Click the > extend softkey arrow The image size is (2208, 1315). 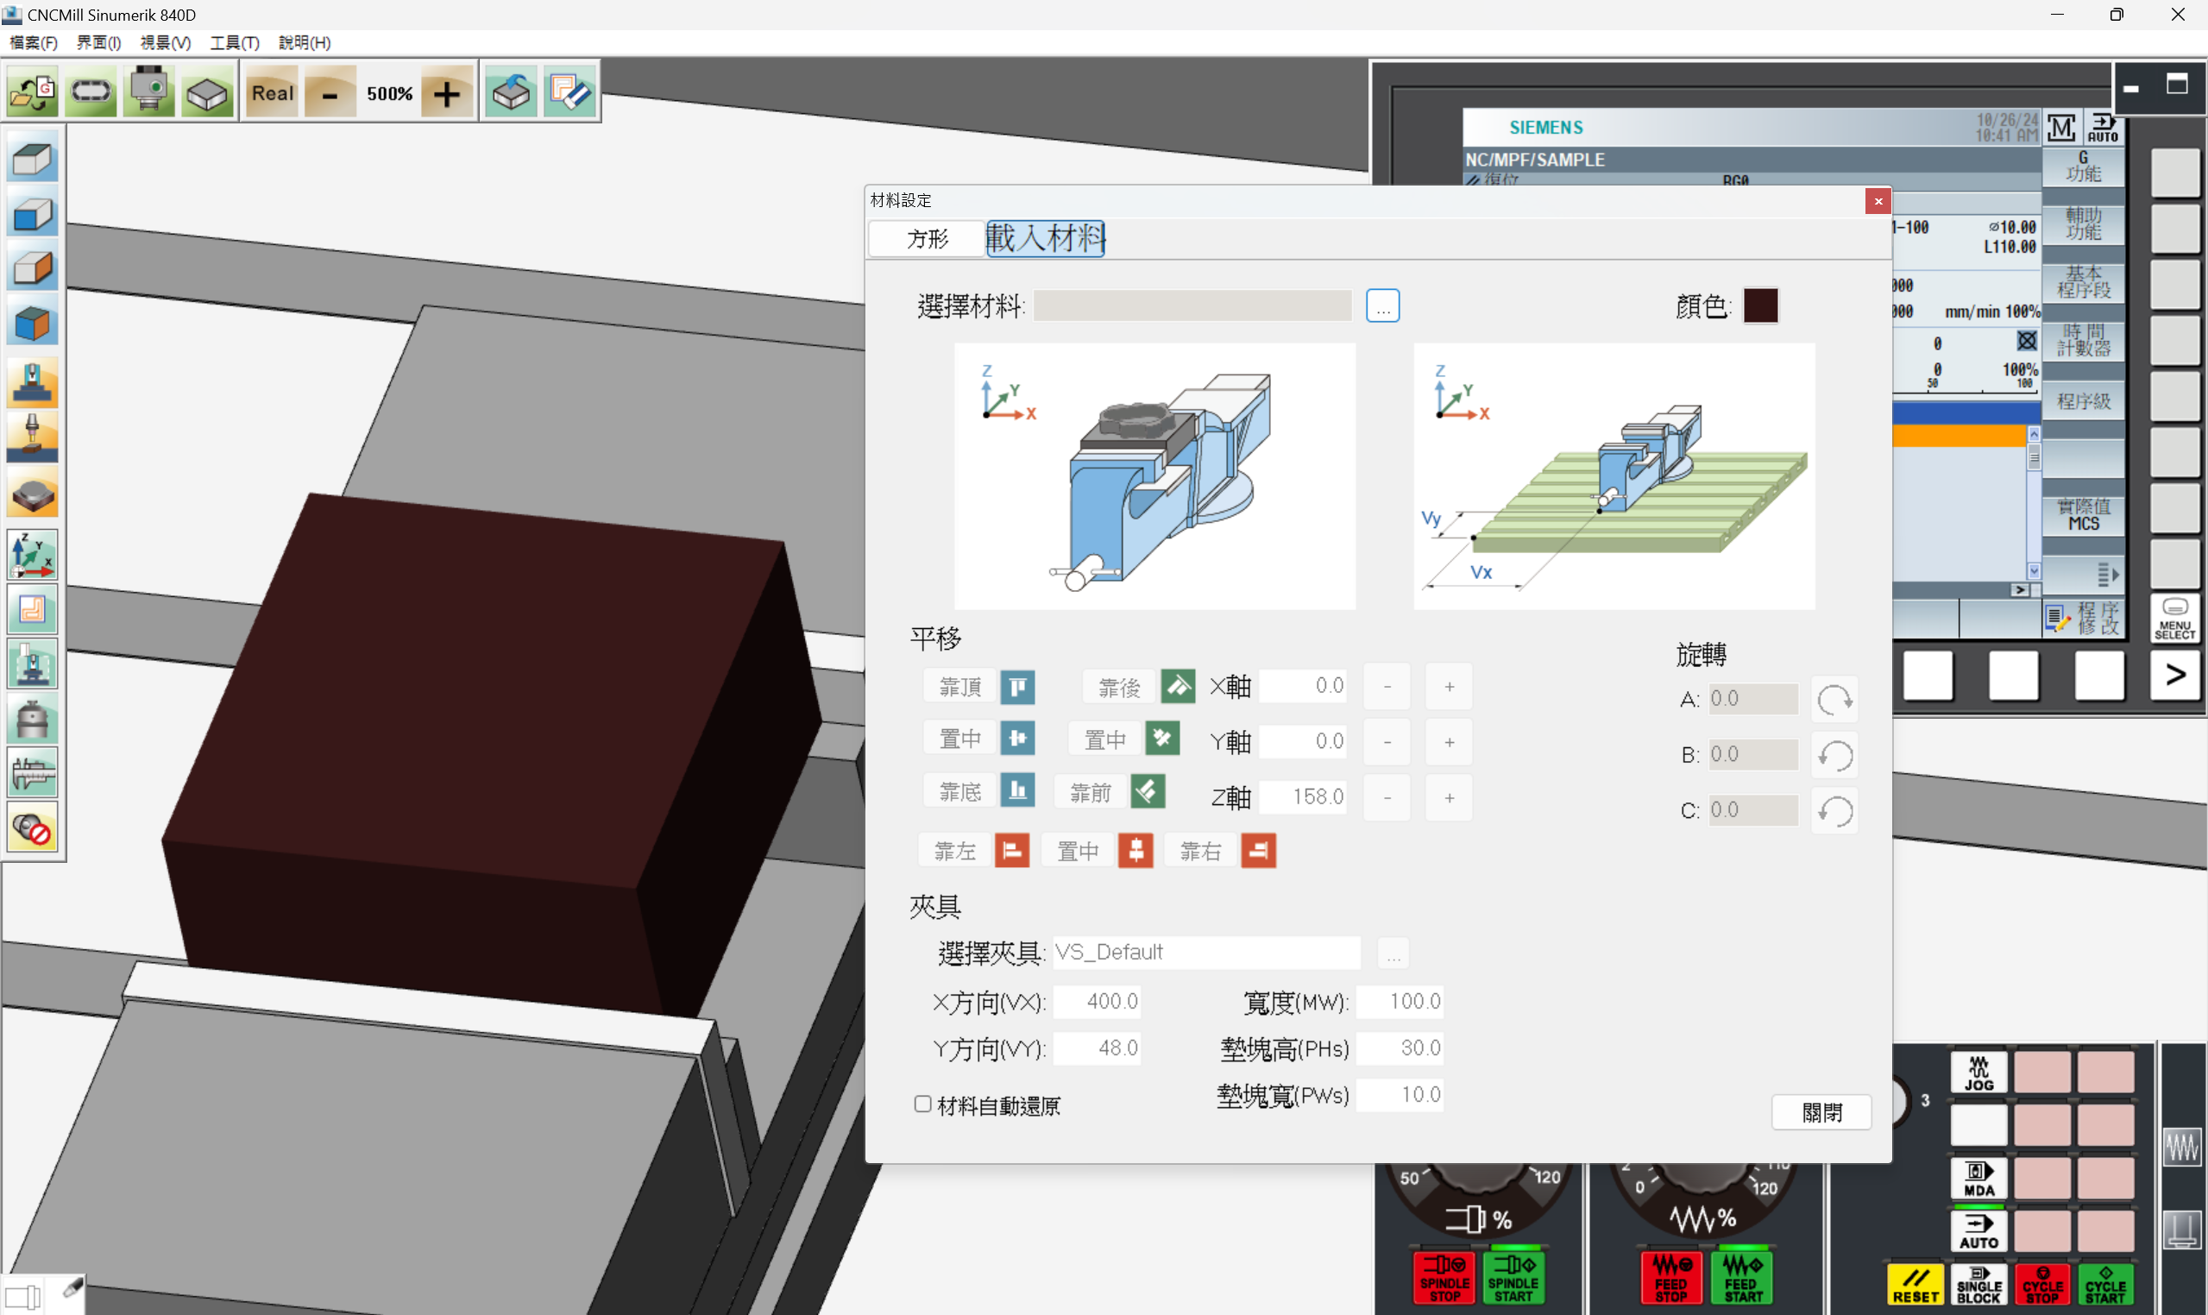tap(2175, 676)
